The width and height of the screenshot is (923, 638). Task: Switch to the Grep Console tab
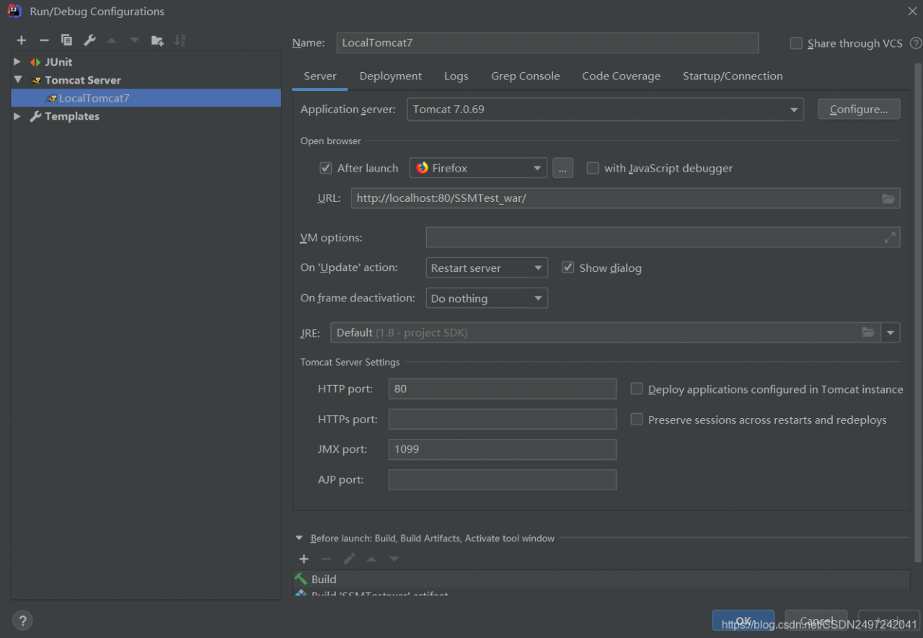pyautogui.click(x=526, y=76)
